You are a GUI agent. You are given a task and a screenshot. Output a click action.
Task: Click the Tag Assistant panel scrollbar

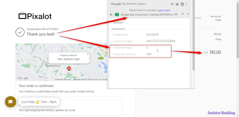click(x=194, y=35)
